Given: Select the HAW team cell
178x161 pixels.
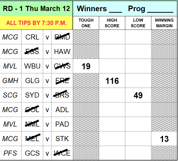Looking at the screenshot, I should coord(62,52).
